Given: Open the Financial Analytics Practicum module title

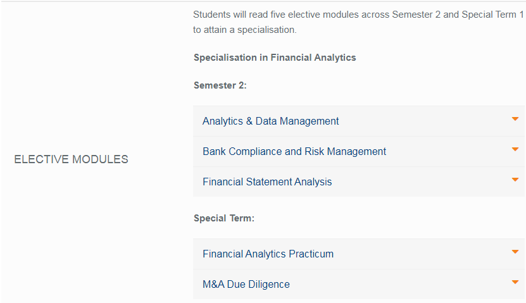Looking at the screenshot, I should (x=268, y=254).
